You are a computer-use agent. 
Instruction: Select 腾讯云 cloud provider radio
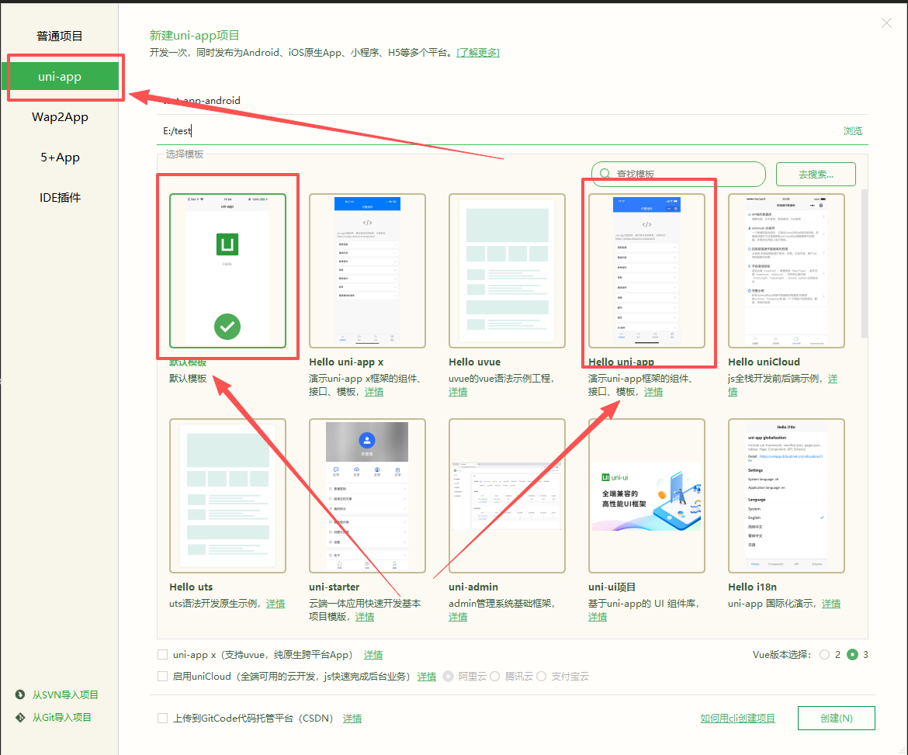click(494, 677)
